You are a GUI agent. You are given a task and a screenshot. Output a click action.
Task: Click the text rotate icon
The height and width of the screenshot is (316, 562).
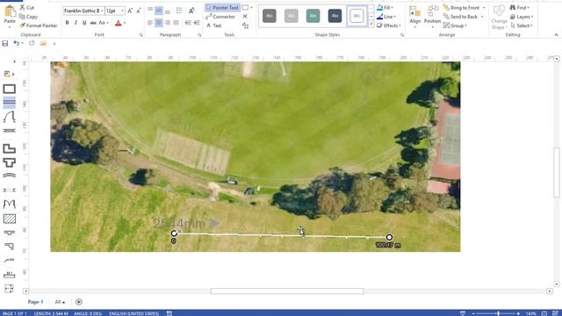coord(191,10)
